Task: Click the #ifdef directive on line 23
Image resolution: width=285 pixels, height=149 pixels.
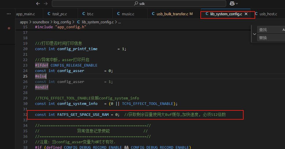Action: (42, 65)
